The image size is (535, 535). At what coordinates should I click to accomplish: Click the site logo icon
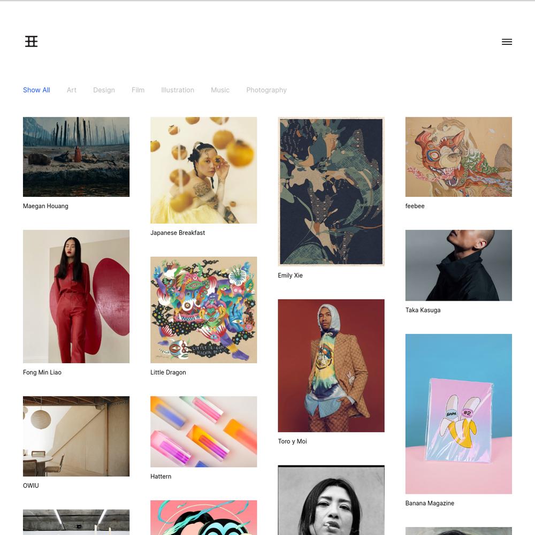coord(32,42)
